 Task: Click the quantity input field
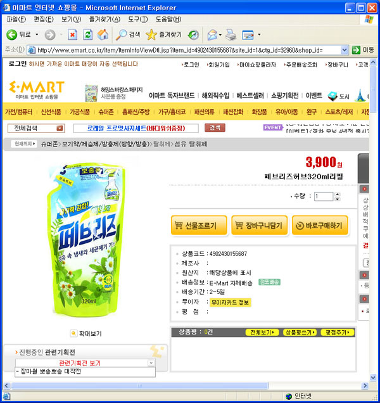(x=324, y=196)
